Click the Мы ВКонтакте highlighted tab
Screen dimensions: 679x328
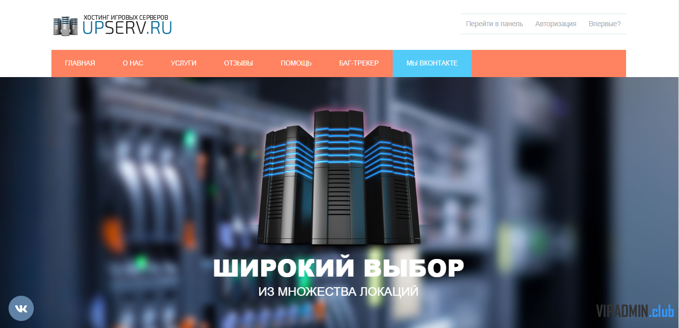click(x=432, y=63)
